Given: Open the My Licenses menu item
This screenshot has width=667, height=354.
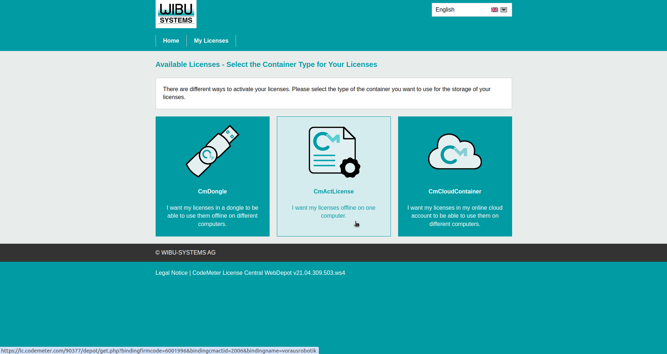Looking at the screenshot, I should tap(211, 41).
